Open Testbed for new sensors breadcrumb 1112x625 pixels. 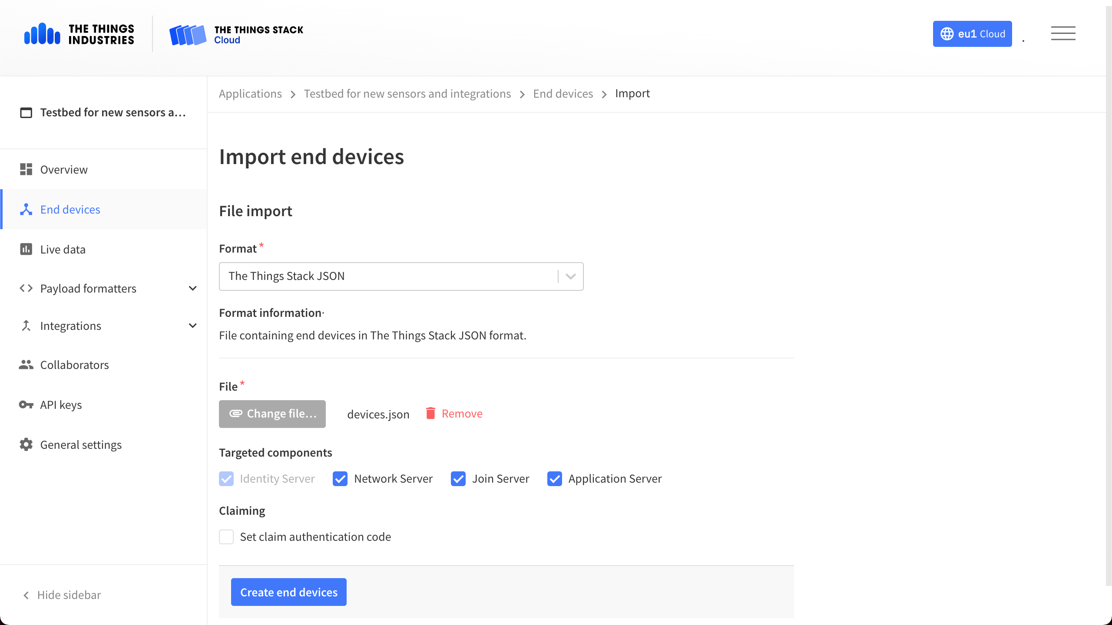pyautogui.click(x=407, y=93)
